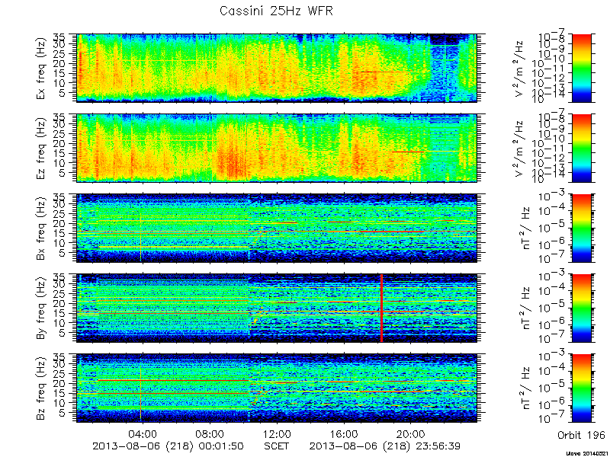Select the Ez freq spectrogram panel
Viewport: 610px width, 457px height.
point(277,148)
